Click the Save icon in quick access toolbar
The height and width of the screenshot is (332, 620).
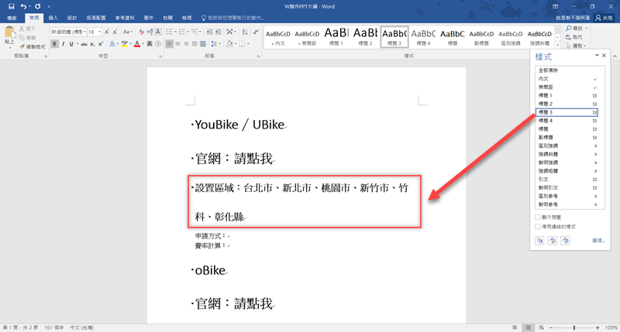[x=11, y=5]
